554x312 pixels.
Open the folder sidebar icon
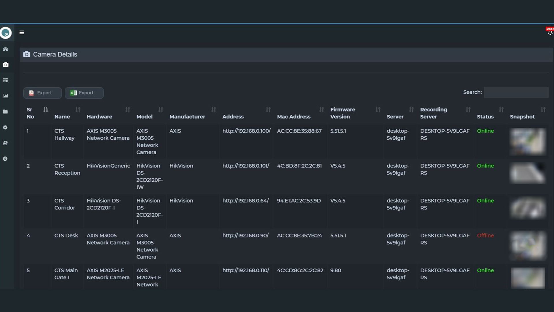5,112
